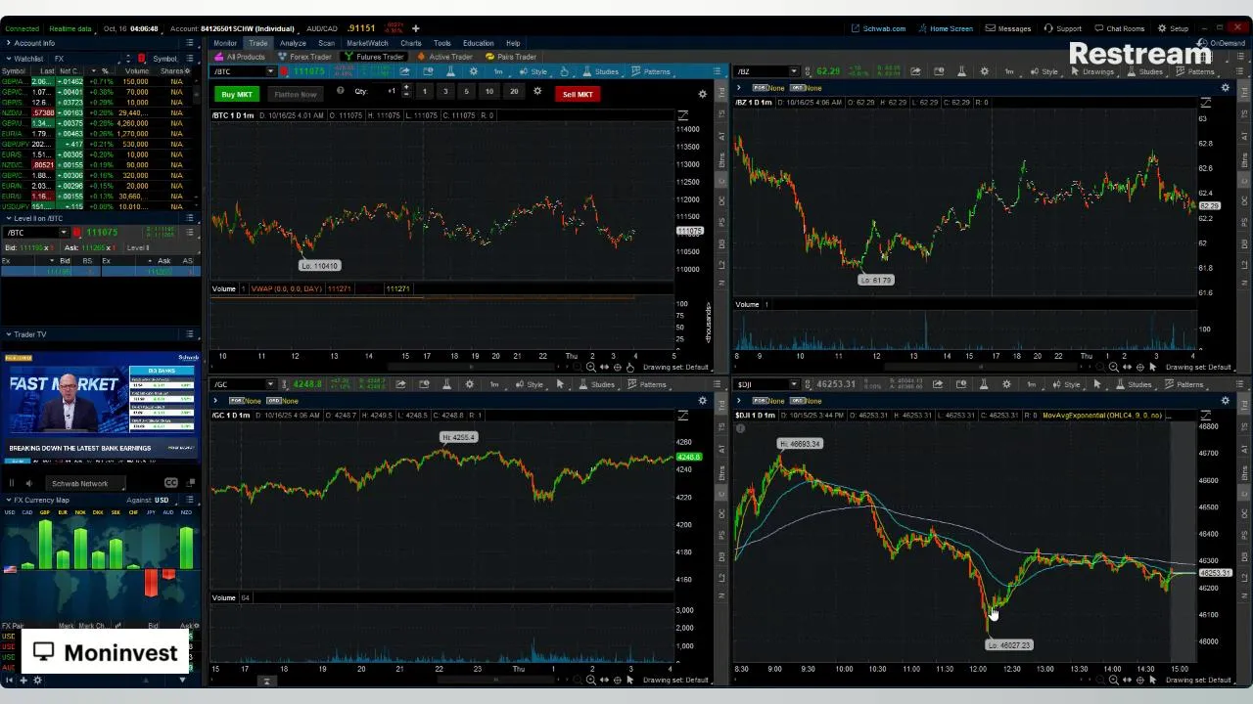The width and height of the screenshot is (1253, 704).
Task: Click the red symbol-link color on /BTC chart
Action: (x=285, y=71)
